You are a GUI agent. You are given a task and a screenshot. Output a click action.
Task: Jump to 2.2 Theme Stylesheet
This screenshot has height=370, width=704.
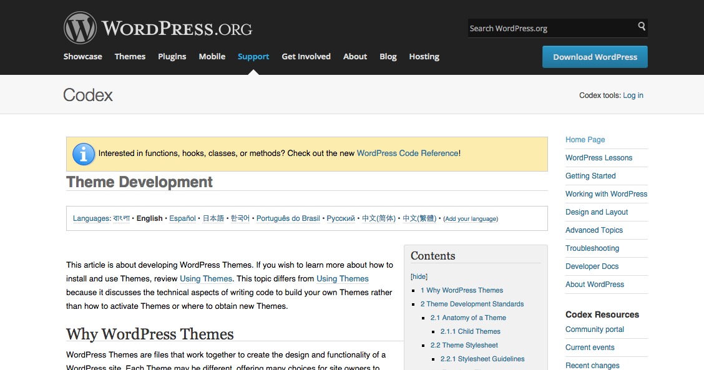click(464, 345)
